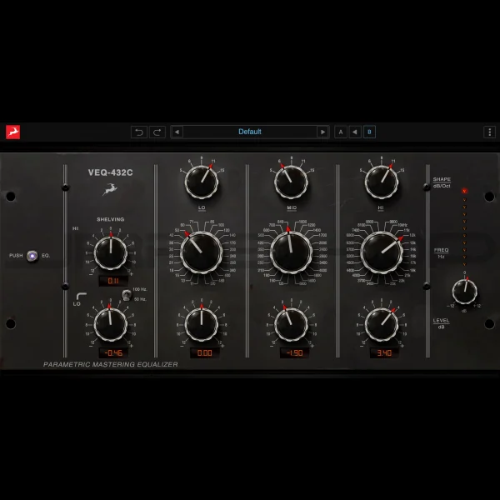500x500 pixels.
Task: Select the B comparison slot
Action: [369, 132]
